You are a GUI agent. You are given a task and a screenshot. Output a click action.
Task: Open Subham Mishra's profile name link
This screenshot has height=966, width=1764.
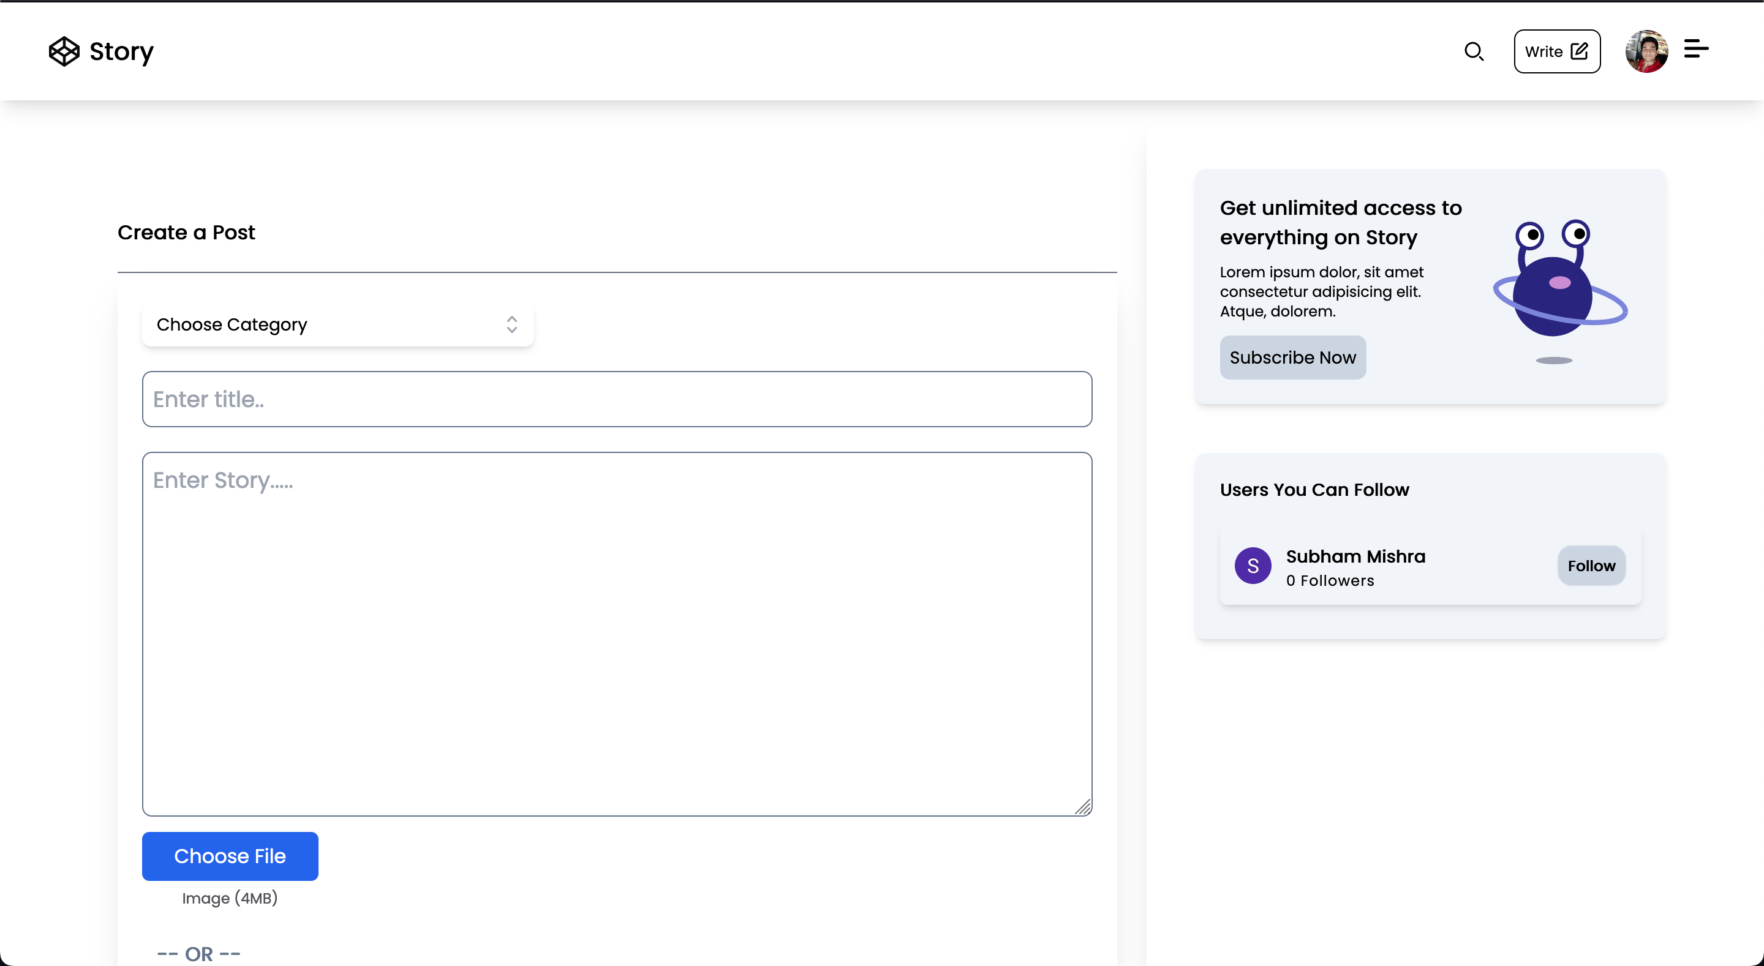point(1355,556)
